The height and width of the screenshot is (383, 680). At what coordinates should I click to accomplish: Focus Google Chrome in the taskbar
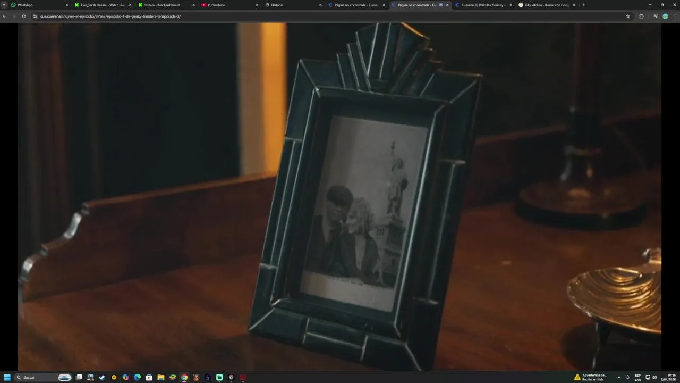pyautogui.click(x=184, y=377)
